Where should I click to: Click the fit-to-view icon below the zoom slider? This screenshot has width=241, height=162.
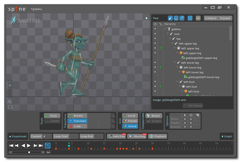pos(10,107)
